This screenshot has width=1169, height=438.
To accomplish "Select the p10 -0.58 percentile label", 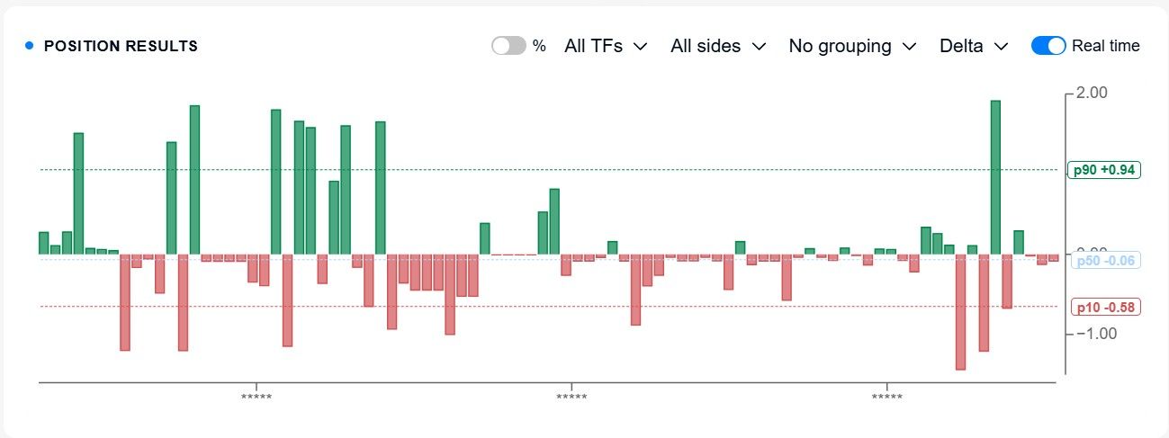I will (1106, 307).
